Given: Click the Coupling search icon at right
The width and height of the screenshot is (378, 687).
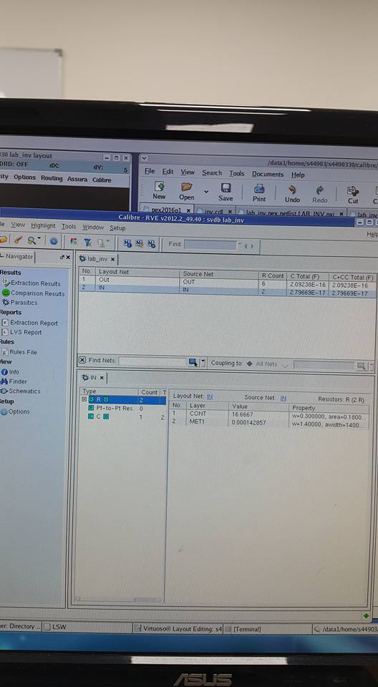Looking at the screenshot, I should (x=361, y=366).
